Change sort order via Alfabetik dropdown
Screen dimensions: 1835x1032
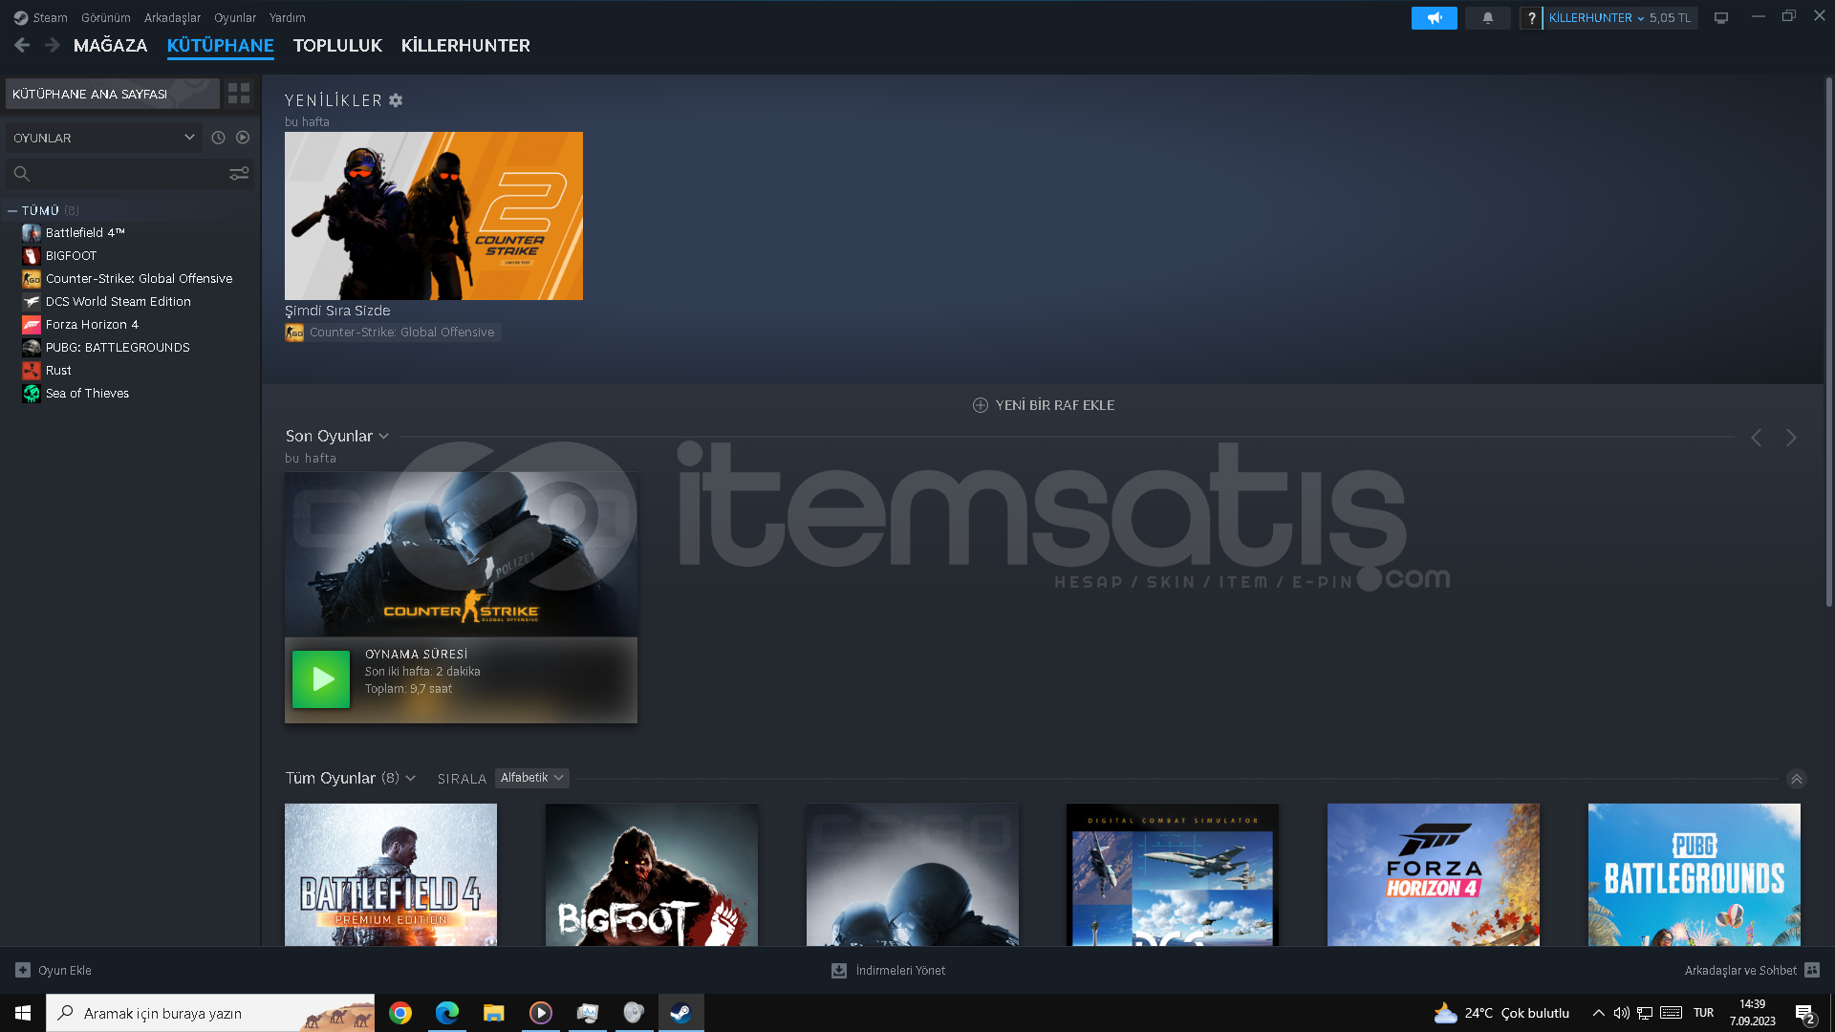531,778
